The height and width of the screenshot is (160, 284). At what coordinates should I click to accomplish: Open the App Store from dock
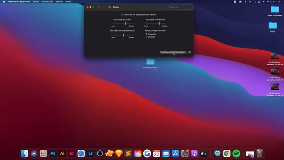[x=175, y=154]
